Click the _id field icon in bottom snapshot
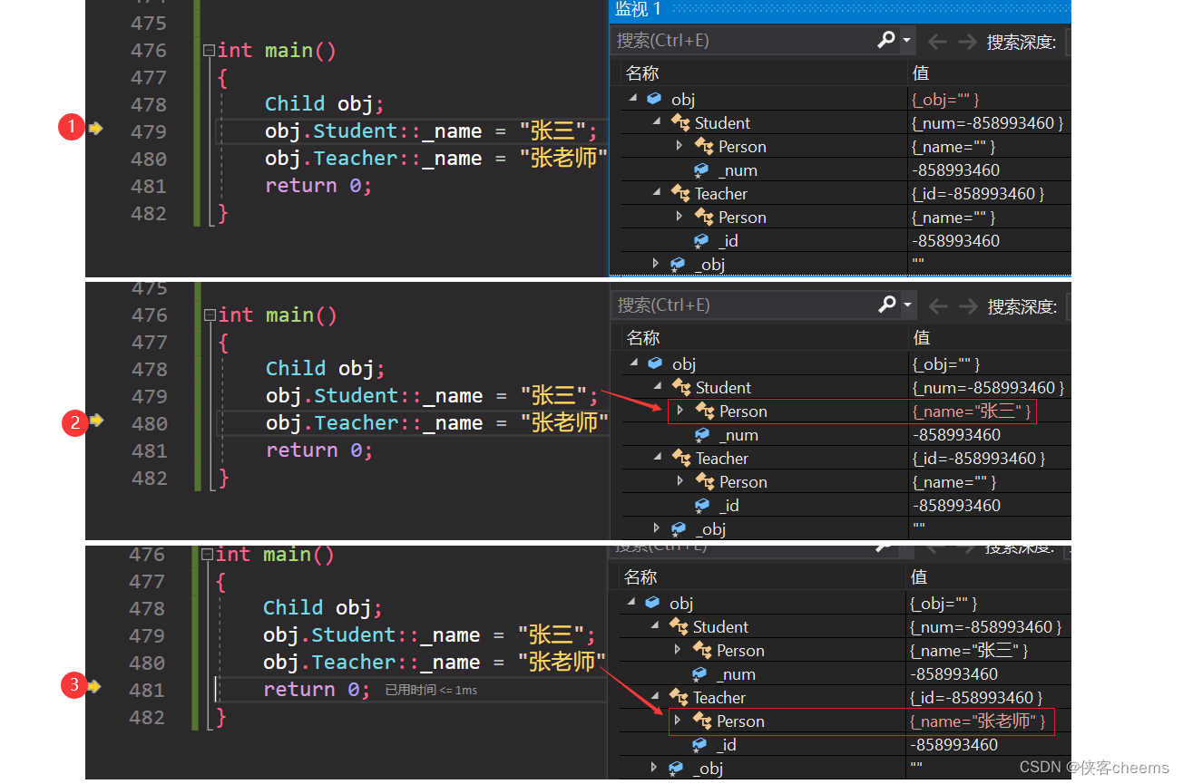Viewport: 1183px width, 784px height. 699,744
